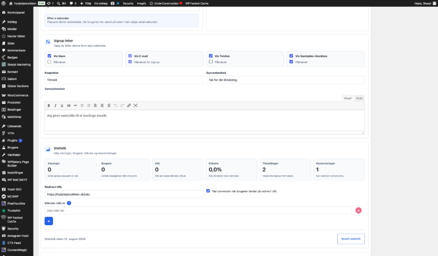Click the Redirect URL input field
438x256 pixels.
pos(124,194)
